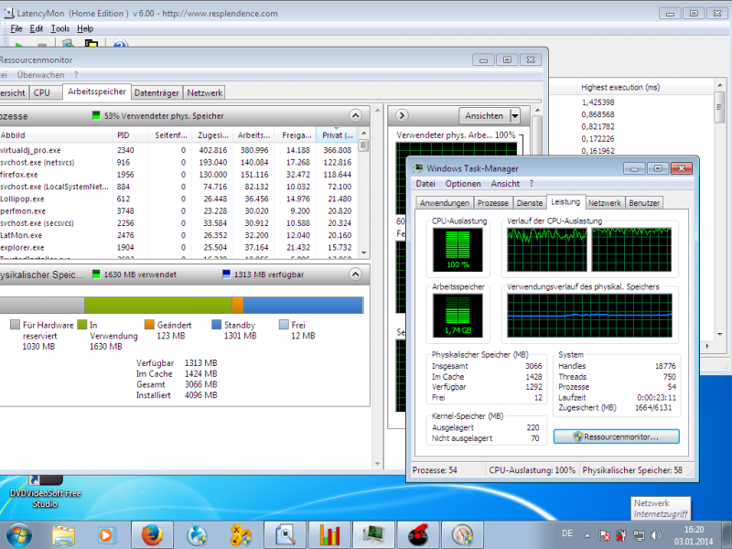
Task: Click the Ressourcenmonitor... button
Action: (x=617, y=437)
